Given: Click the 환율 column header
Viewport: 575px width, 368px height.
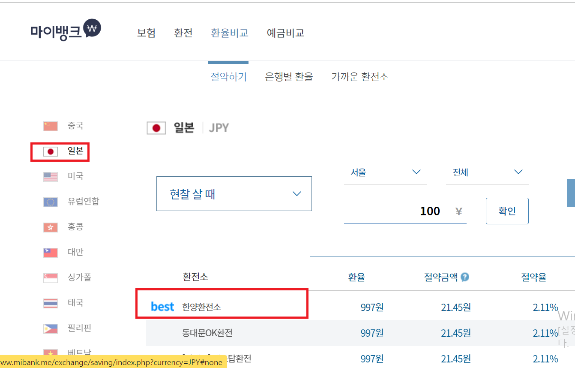Looking at the screenshot, I should click(x=356, y=277).
